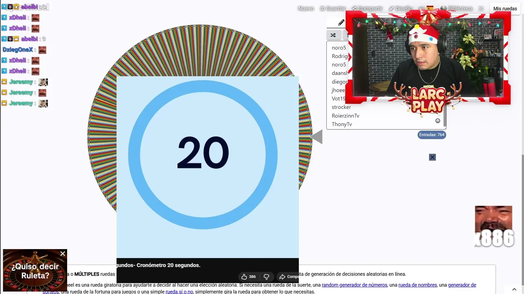
Task: Select the pencil entries edit tab
Action: tap(341, 23)
